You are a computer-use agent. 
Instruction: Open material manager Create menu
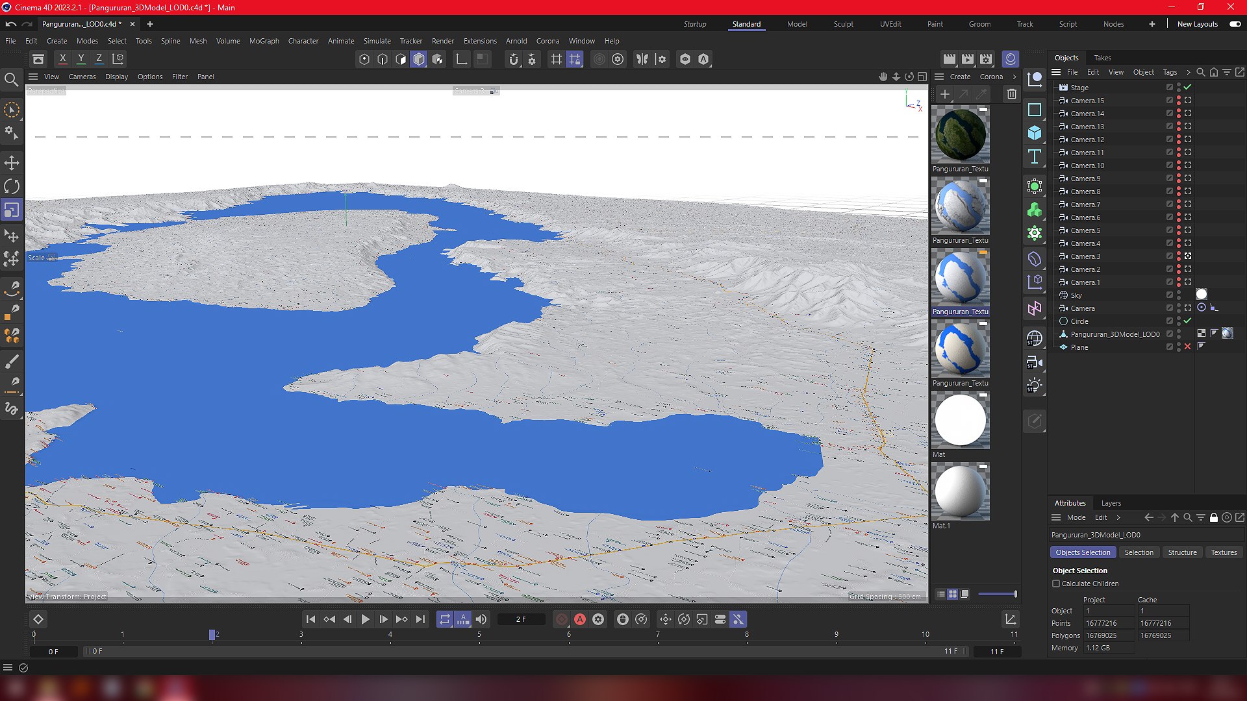pyautogui.click(x=960, y=77)
